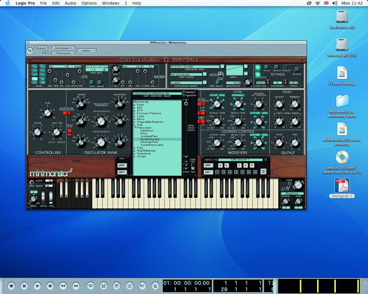Select Maingrab 1 PDF icon
The width and height of the screenshot is (368, 294).
click(342, 186)
